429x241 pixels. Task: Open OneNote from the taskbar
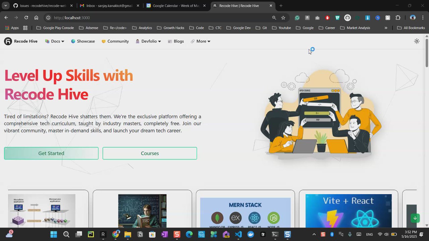164,234
